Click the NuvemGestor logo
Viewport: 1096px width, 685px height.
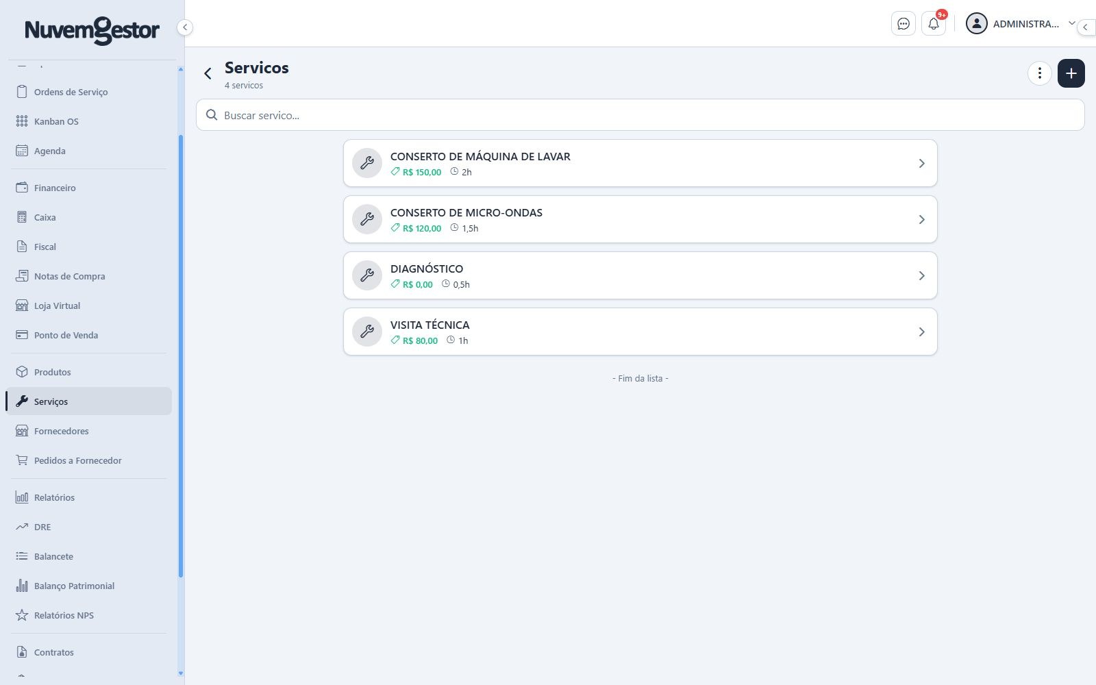pyautogui.click(x=92, y=30)
